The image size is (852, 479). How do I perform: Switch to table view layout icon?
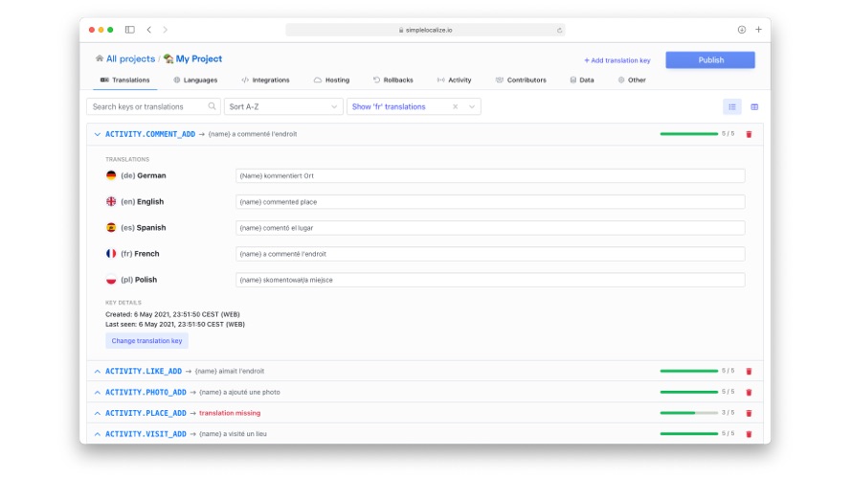click(754, 107)
